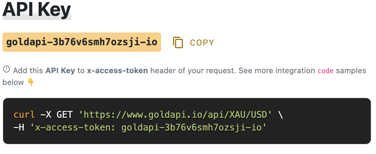Click the pointing-down finger emoji
Image resolution: width=376 pixels, height=154 pixels.
pos(31,82)
